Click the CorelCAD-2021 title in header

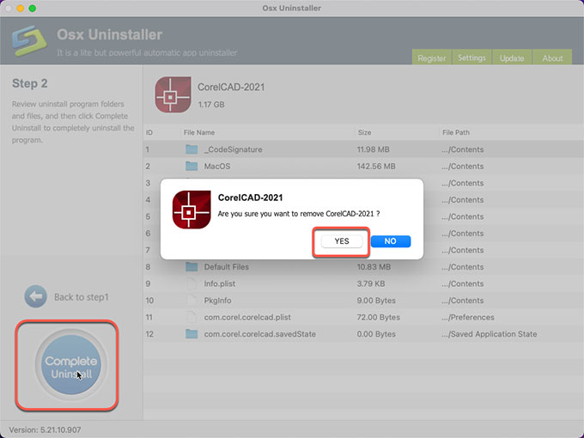point(231,87)
